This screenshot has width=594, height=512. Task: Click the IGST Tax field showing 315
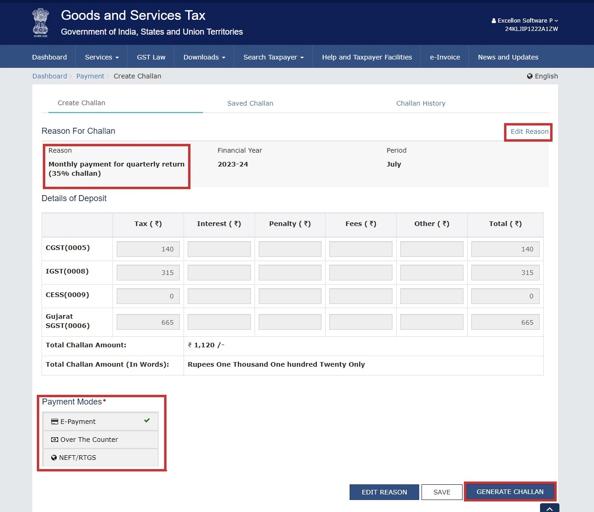click(x=148, y=273)
